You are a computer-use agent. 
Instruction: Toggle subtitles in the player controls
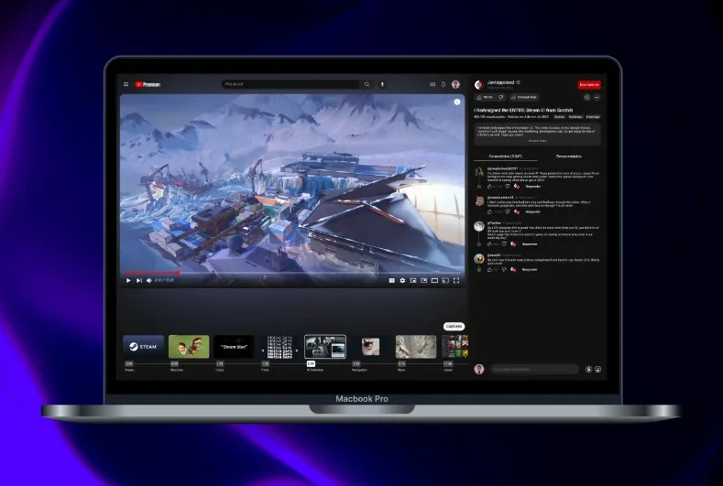[x=391, y=280]
